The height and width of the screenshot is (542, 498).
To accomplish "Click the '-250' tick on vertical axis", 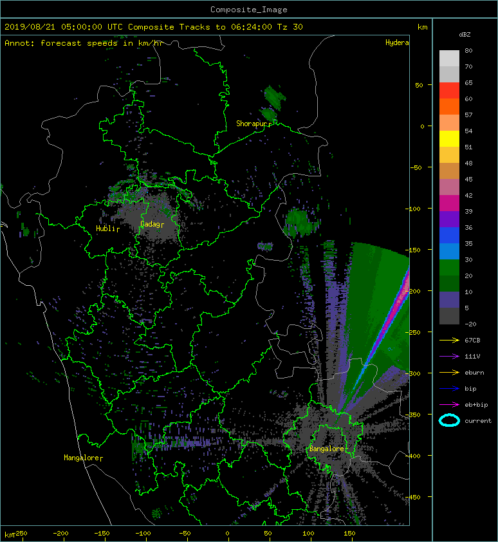I will [x=413, y=333].
